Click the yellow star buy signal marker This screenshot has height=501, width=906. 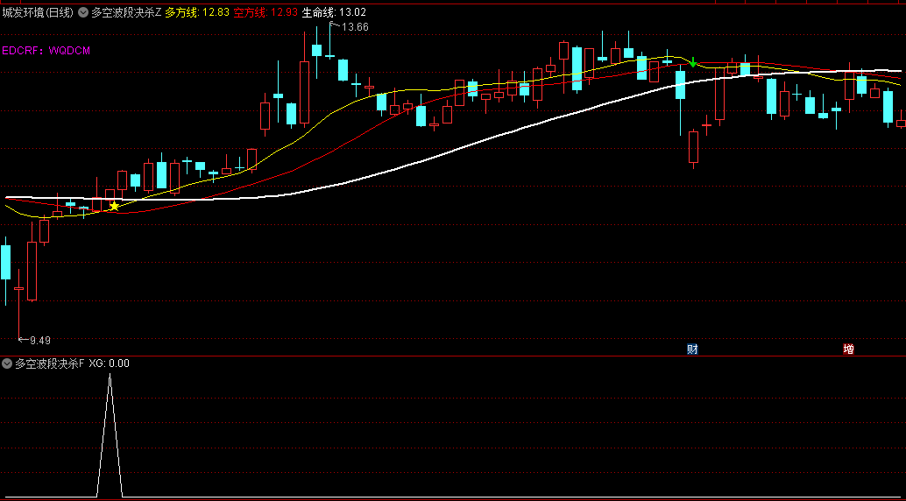click(x=115, y=206)
